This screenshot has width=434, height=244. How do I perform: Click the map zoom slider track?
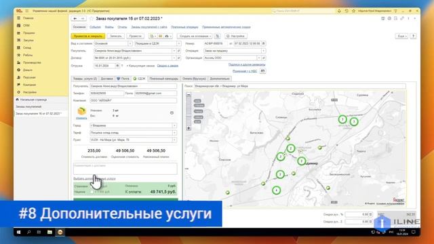coord(189,111)
